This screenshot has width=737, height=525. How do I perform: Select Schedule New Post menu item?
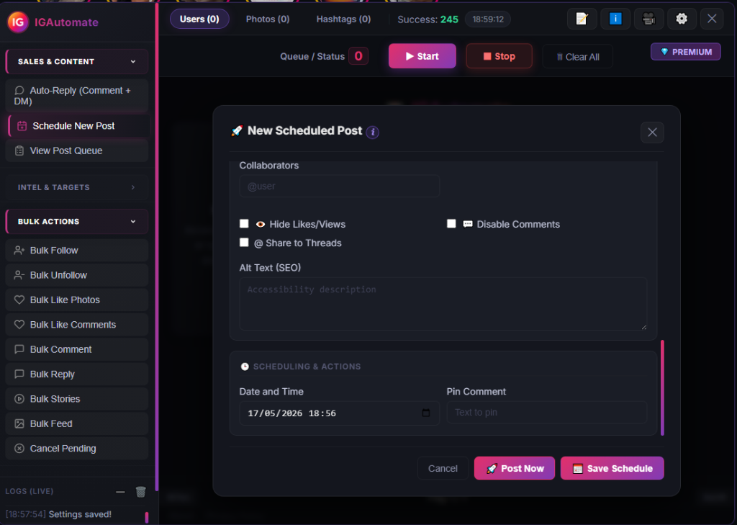click(79, 125)
